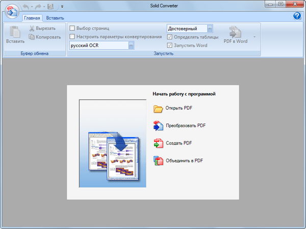
Task: Click the Save disk icon in title bar
Action: pos(50,7)
